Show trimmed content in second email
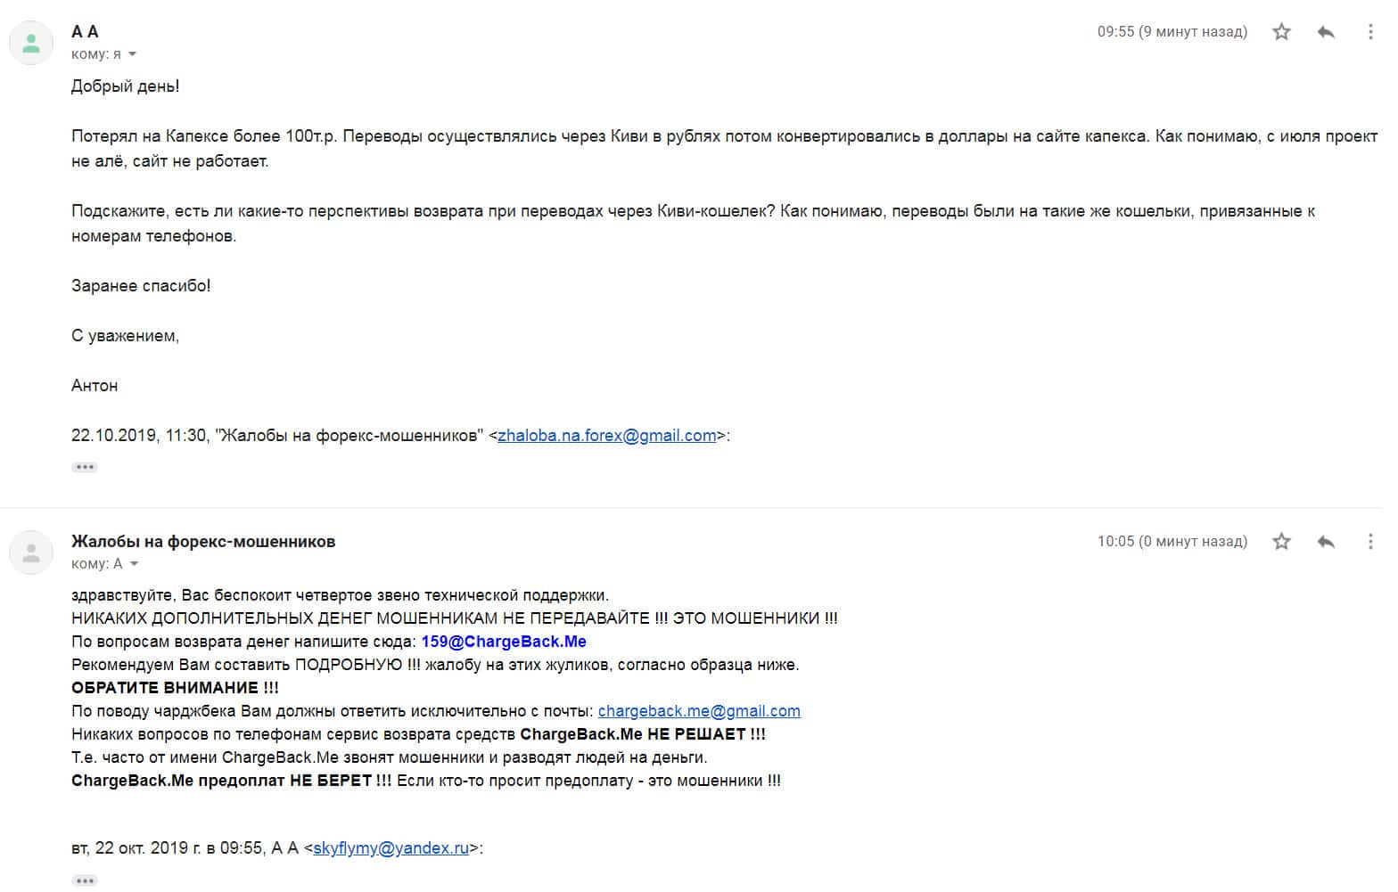 pyautogui.click(x=85, y=880)
